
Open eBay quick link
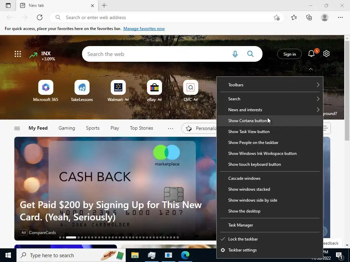154,91
